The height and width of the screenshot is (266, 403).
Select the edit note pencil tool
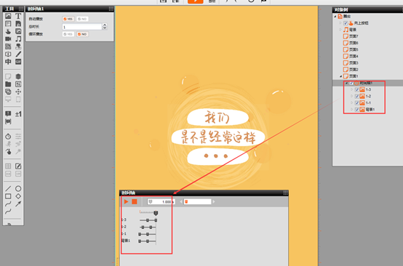18,166
